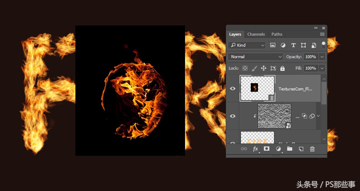This screenshot has width=360, height=191.
Task: Click the Link layers icon
Action: point(244,149)
